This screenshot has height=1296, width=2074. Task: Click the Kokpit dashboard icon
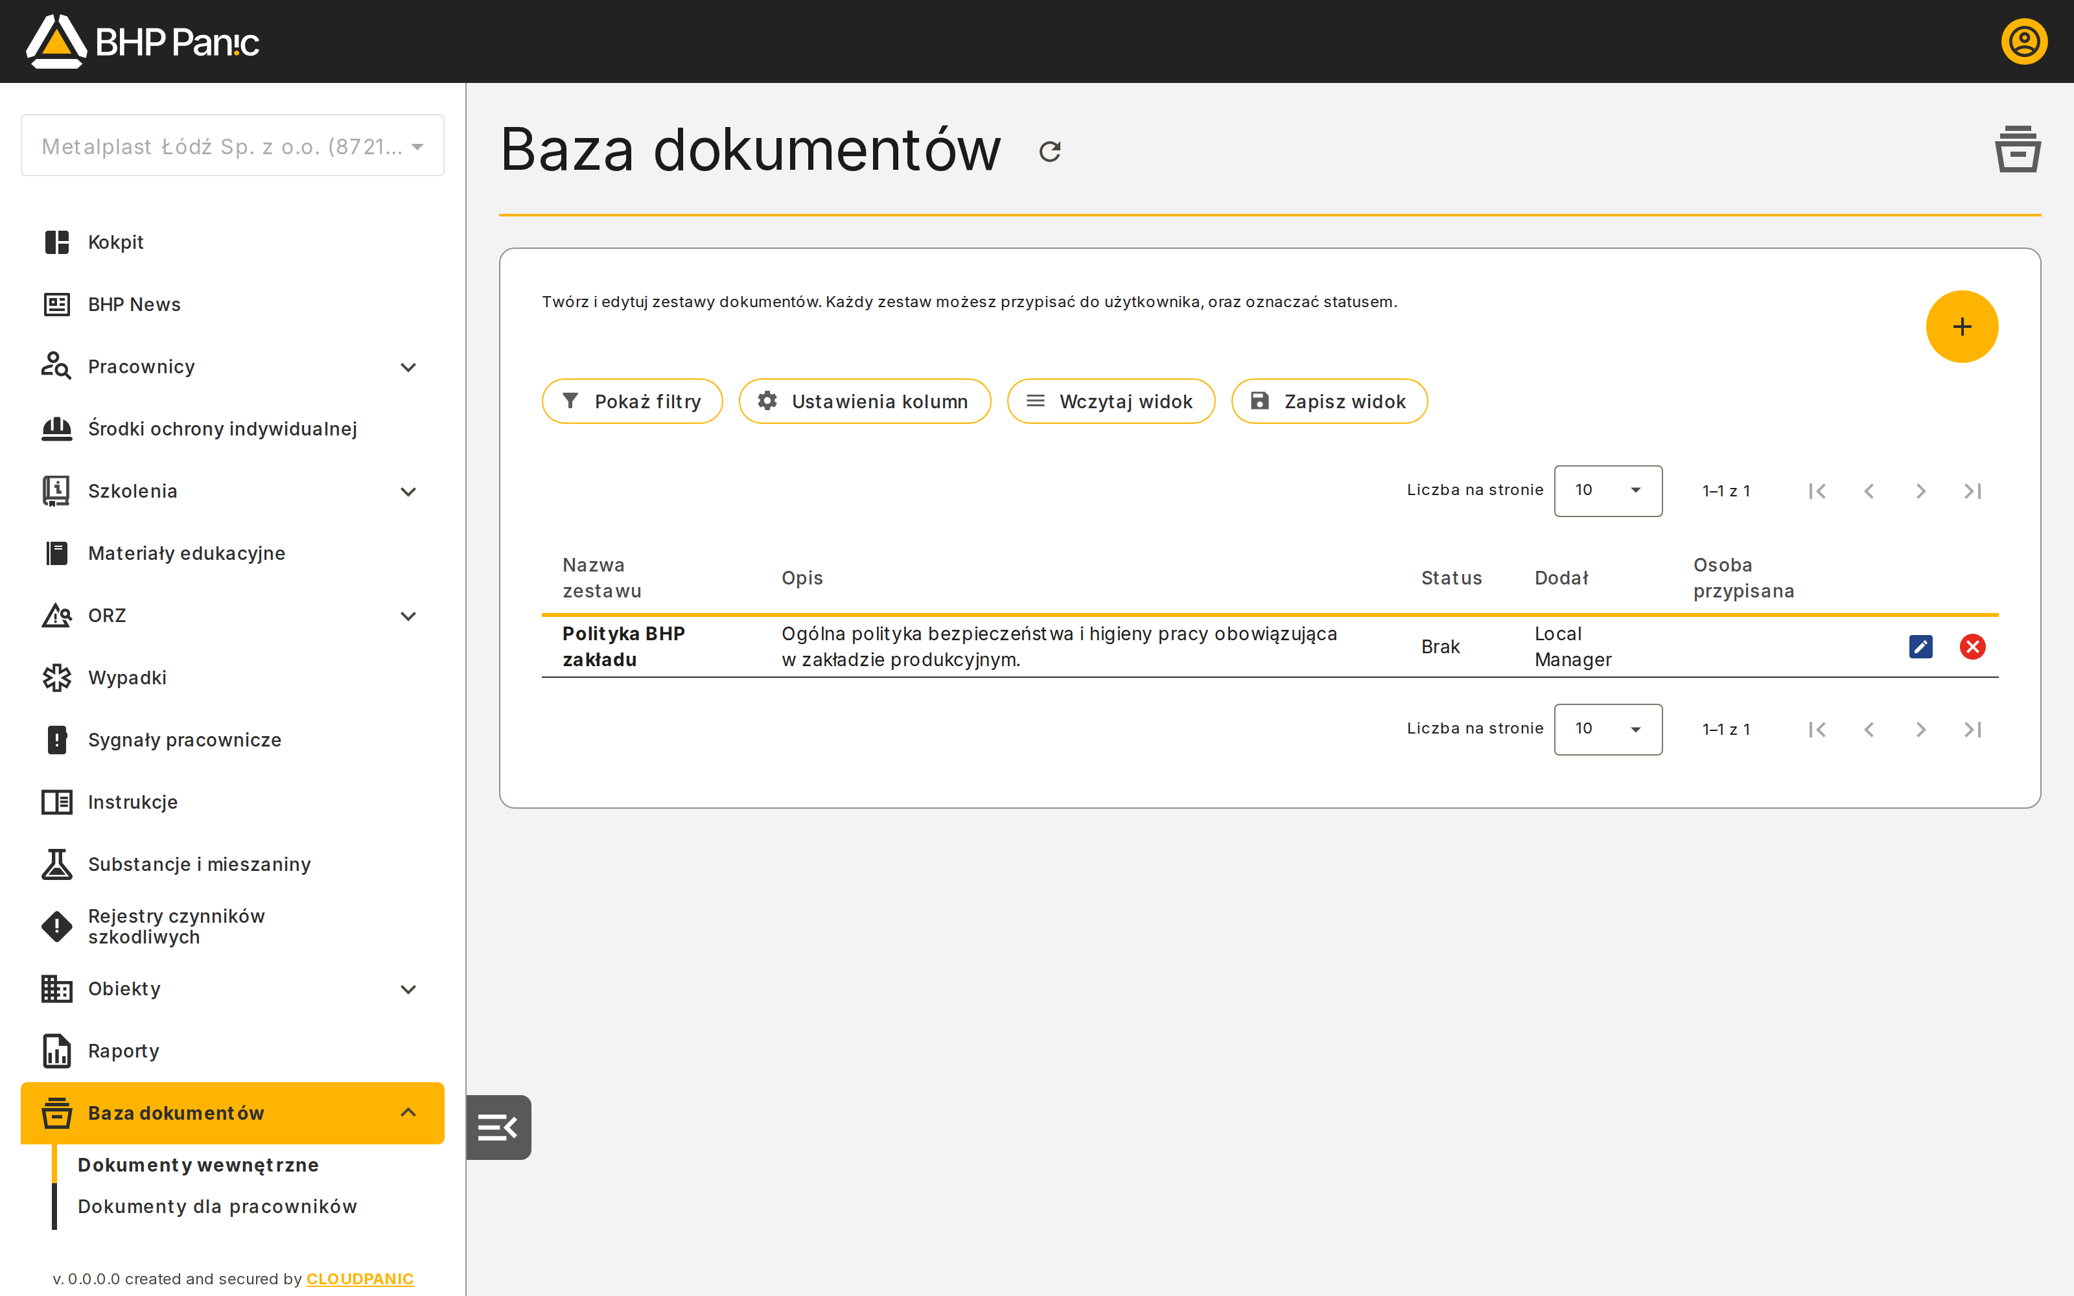[x=56, y=242]
